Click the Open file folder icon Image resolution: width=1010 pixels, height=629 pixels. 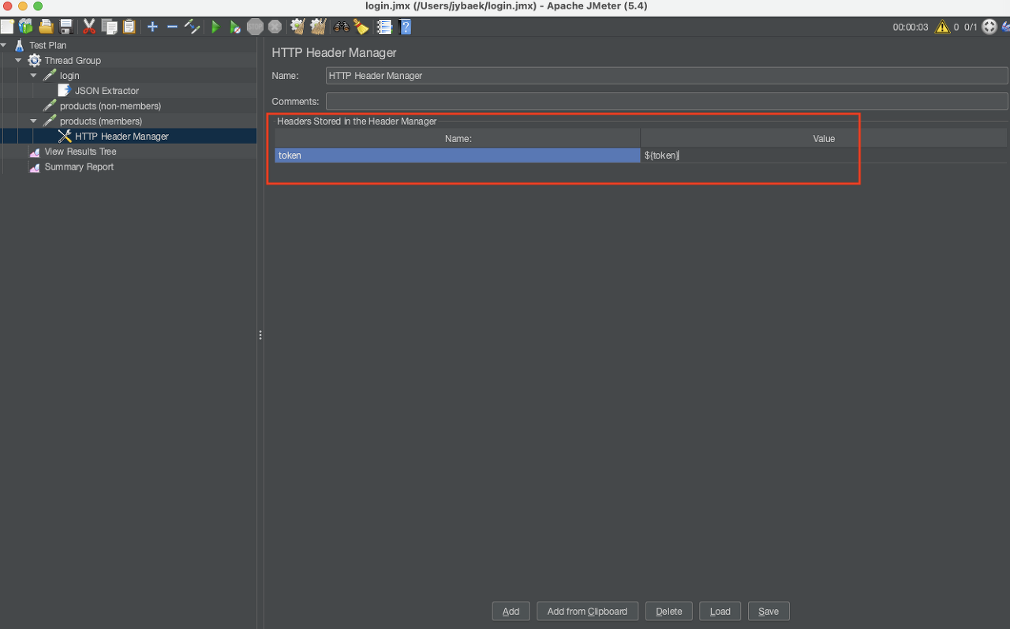click(46, 27)
